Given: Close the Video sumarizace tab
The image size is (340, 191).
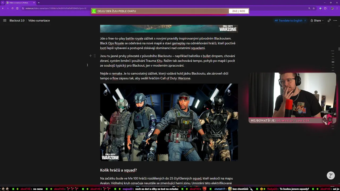Looking at the screenshot, I should click(34, 3).
